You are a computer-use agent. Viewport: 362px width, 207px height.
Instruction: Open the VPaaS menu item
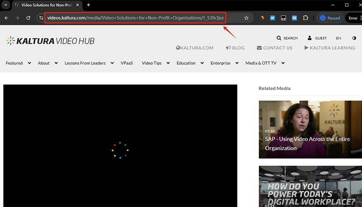pos(127,63)
